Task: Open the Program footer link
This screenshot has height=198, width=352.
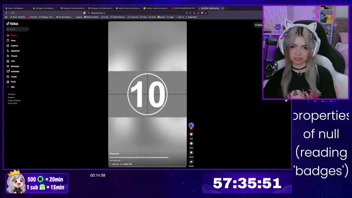Action: (11, 97)
